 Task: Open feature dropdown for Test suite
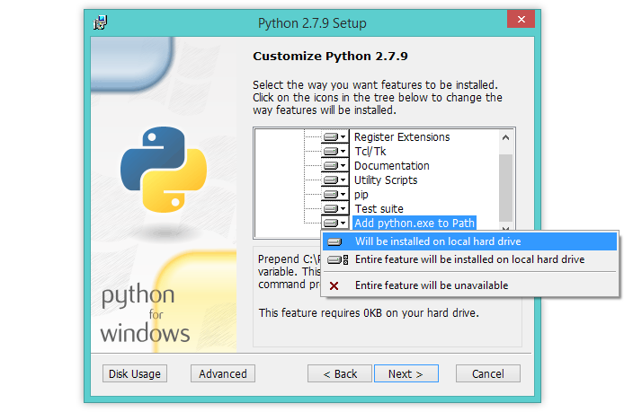334,208
